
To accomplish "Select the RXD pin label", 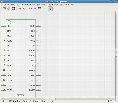I will click(x=8, y=46).
